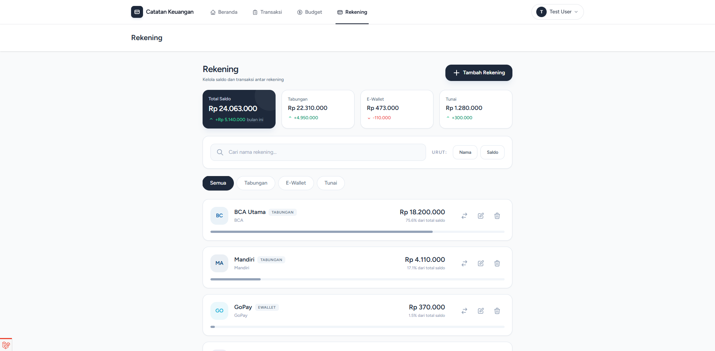
Task: Edit the BCA Utama account
Action: click(x=481, y=216)
